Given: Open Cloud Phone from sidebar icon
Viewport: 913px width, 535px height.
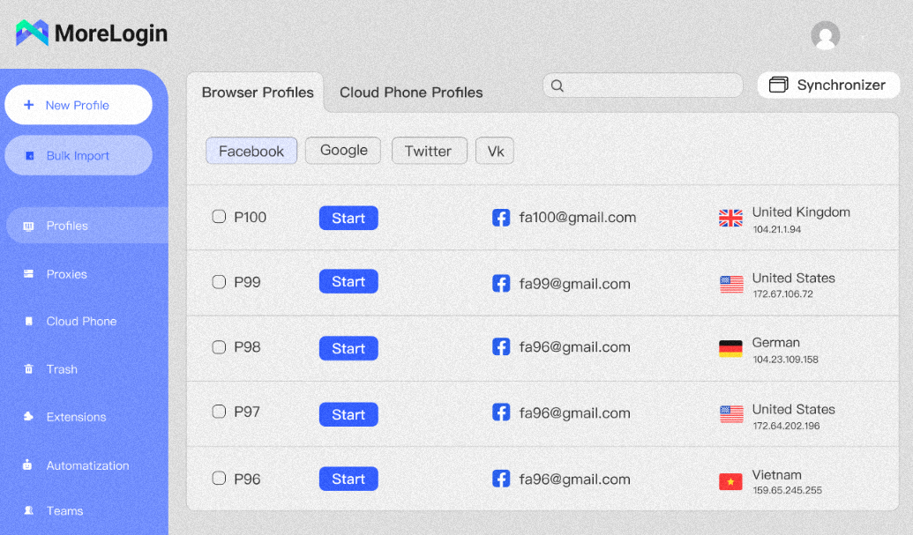Looking at the screenshot, I should coord(29,322).
